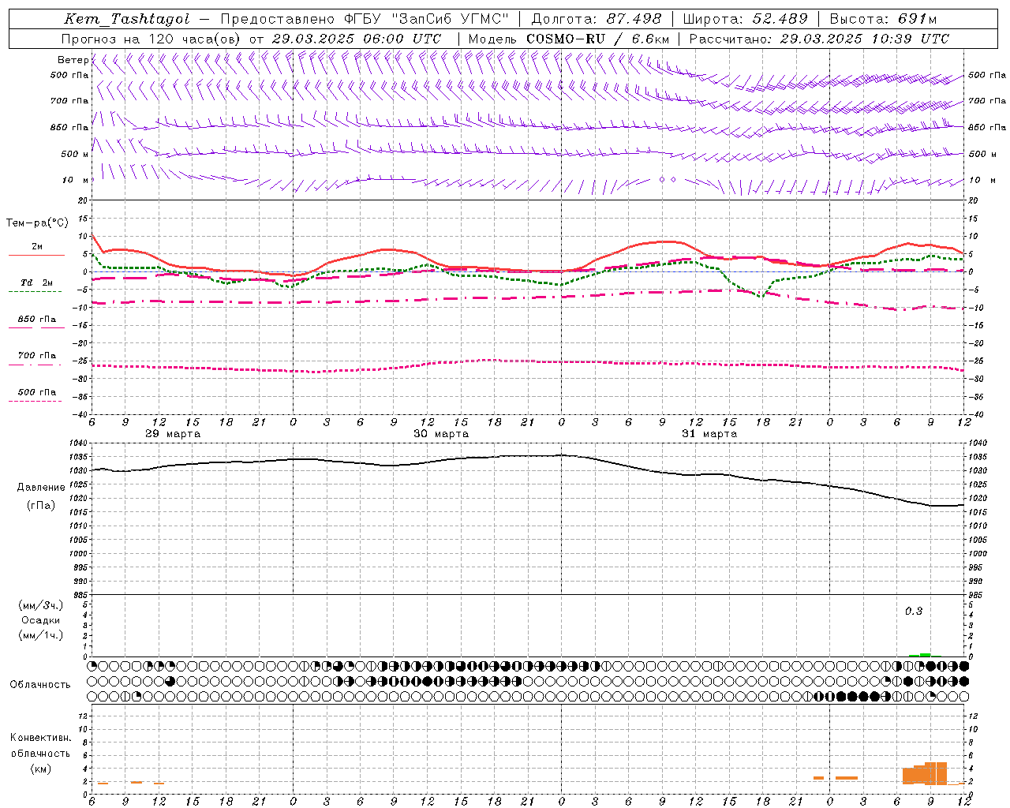Click the Давление pressure panel label
Viewport: 1010px width, 808px height.
coord(41,487)
